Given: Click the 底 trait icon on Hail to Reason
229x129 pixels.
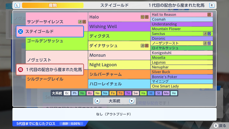Looking at the screenshot, I should coord(209,15).
